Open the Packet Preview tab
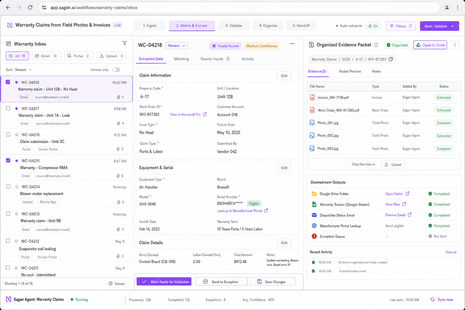 pyautogui.click(x=350, y=71)
